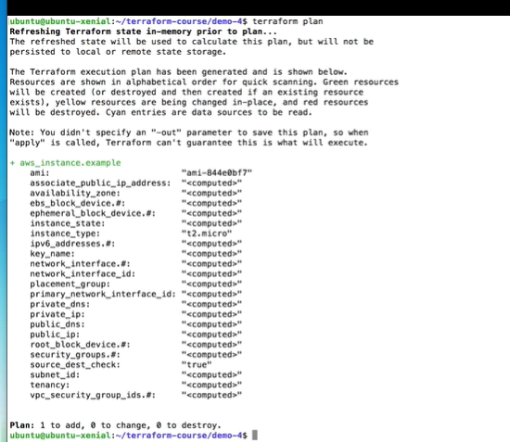The height and width of the screenshot is (442, 510).
Task: Click the 'vpc_security_group_ids.#:' attribute label
Action: click(x=93, y=395)
